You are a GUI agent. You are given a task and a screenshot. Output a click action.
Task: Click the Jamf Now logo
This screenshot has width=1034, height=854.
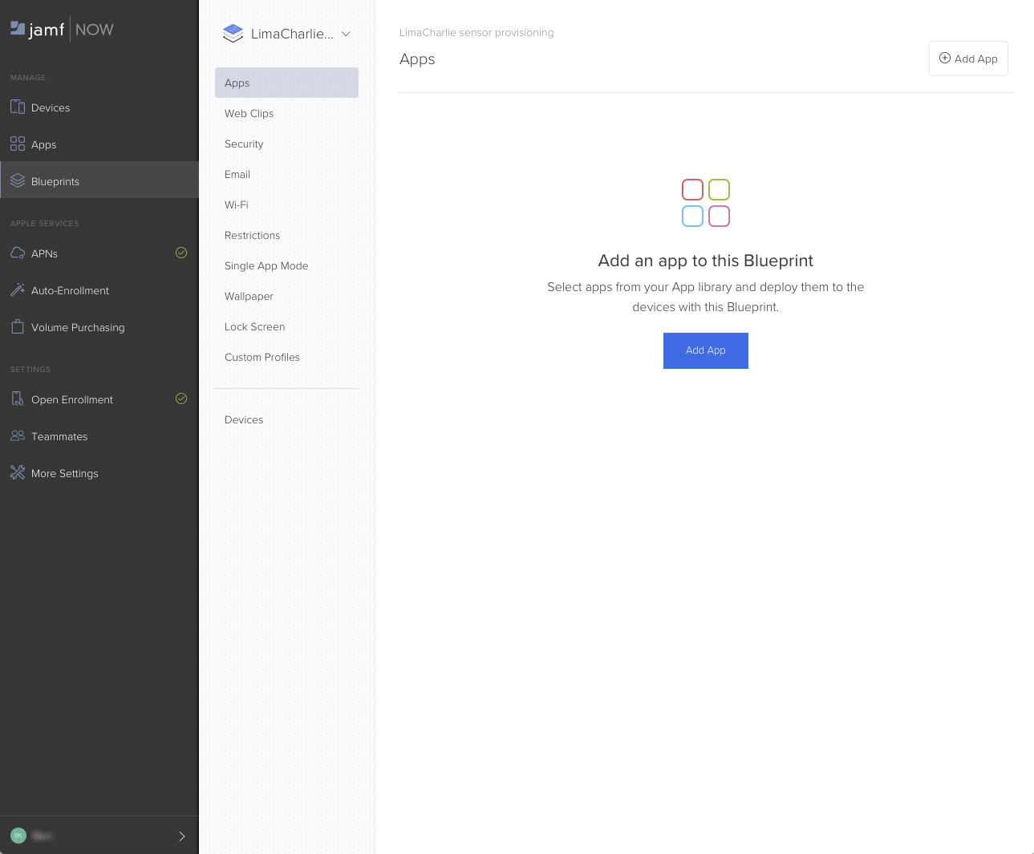(x=62, y=30)
